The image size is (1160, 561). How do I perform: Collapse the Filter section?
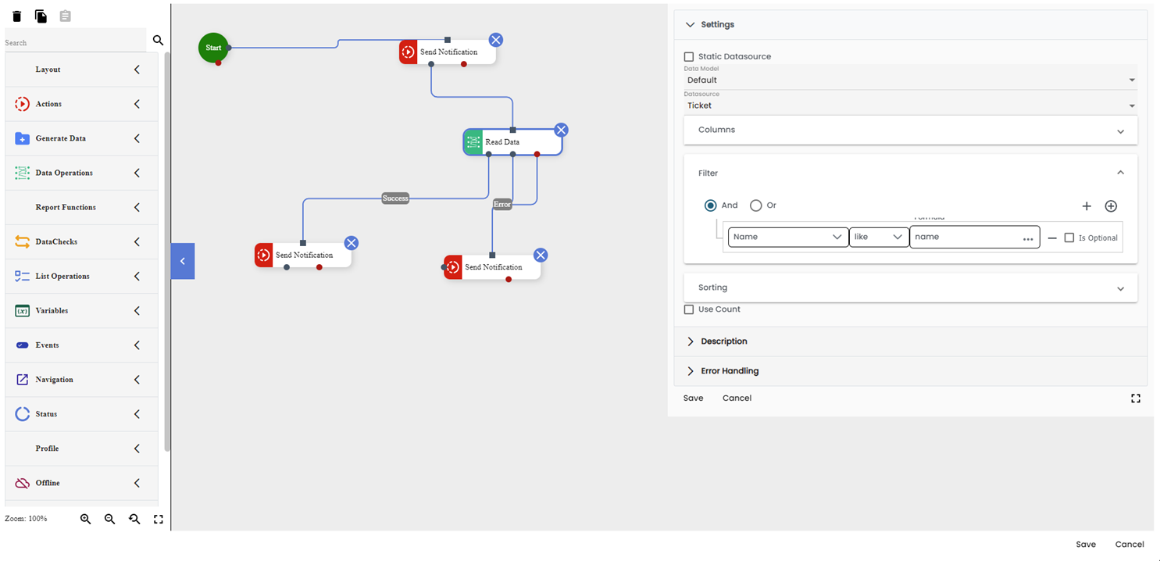[x=1121, y=172]
